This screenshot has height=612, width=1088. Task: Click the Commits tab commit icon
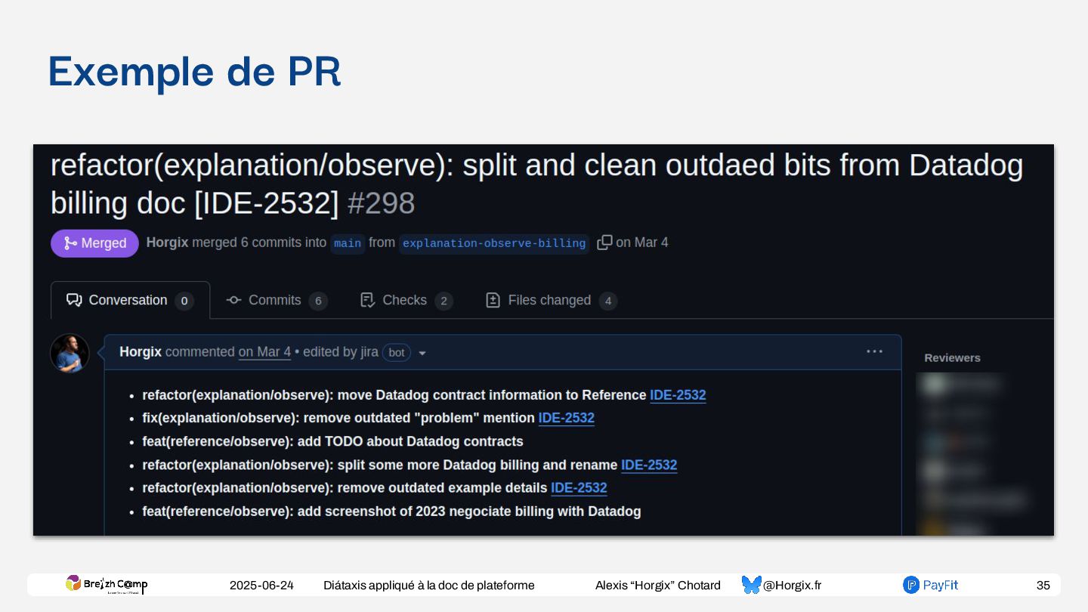pyautogui.click(x=233, y=300)
